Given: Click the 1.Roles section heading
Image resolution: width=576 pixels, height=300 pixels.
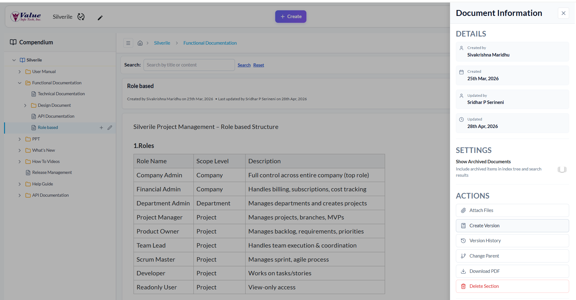Looking at the screenshot, I should click(144, 146).
